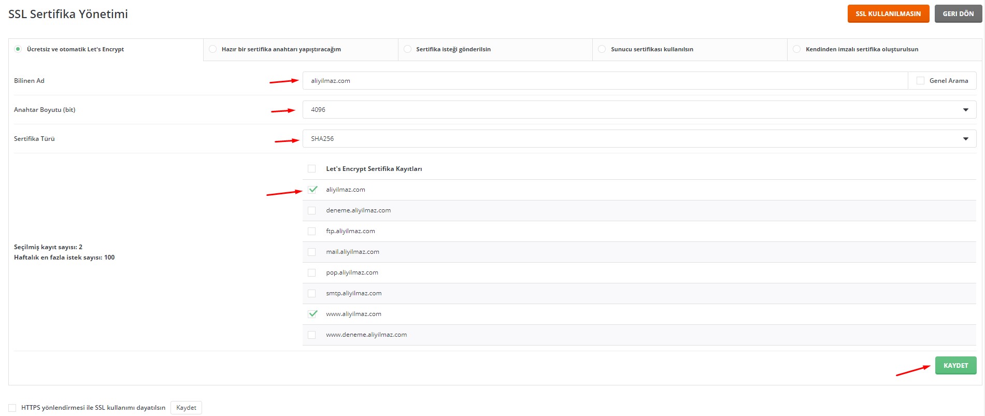This screenshot has height=416, width=985.
Task: Tick the ftp.aliyilmaz.com checkbox
Action: 311,231
